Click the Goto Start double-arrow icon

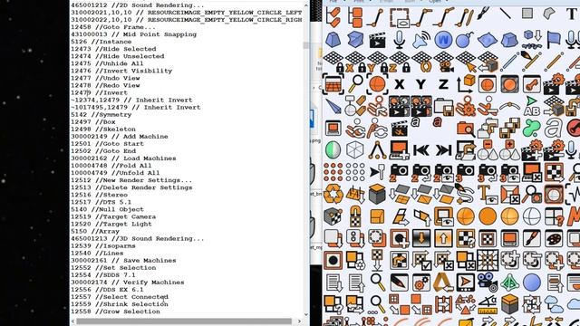point(421,150)
